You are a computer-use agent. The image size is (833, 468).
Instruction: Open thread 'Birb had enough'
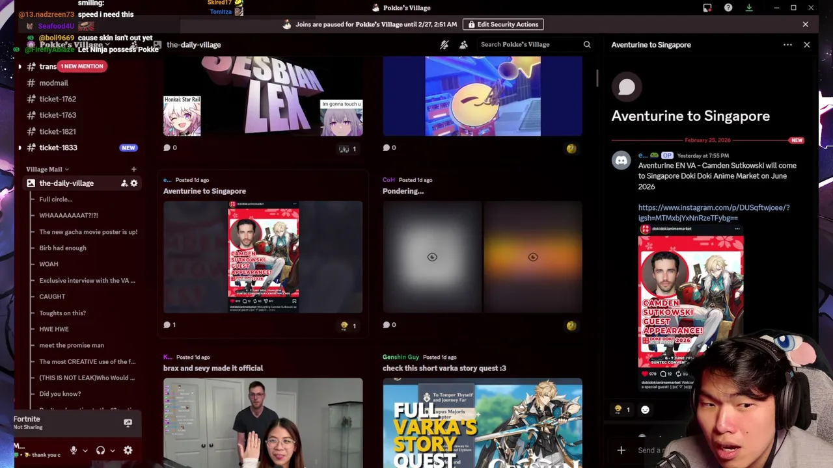pyautogui.click(x=62, y=248)
